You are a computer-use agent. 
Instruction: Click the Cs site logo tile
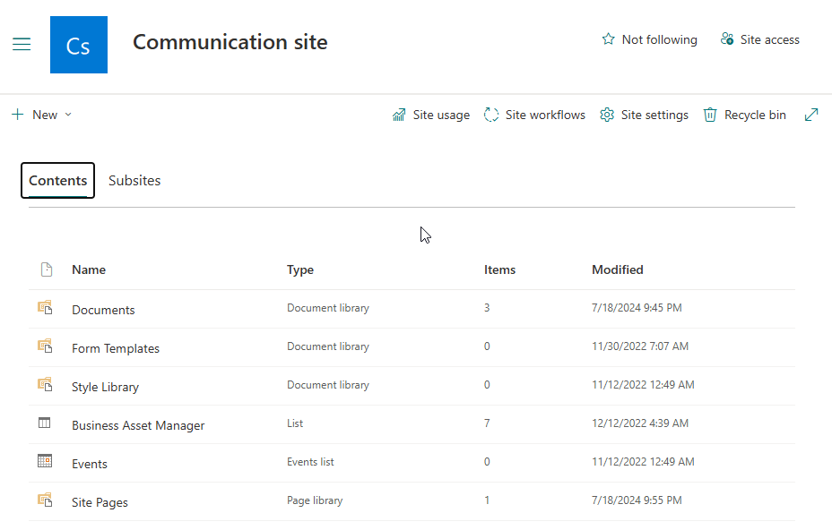[79, 45]
